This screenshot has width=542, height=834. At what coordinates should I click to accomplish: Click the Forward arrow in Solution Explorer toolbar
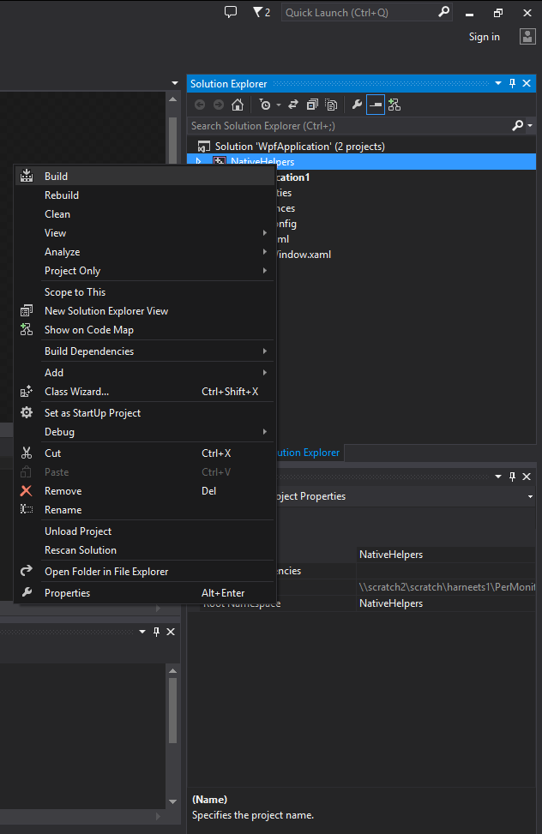[219, 105]
